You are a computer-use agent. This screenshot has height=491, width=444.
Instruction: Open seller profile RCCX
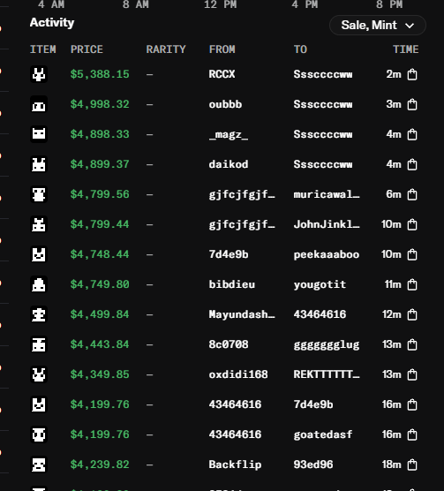click(x=222, y=74)
